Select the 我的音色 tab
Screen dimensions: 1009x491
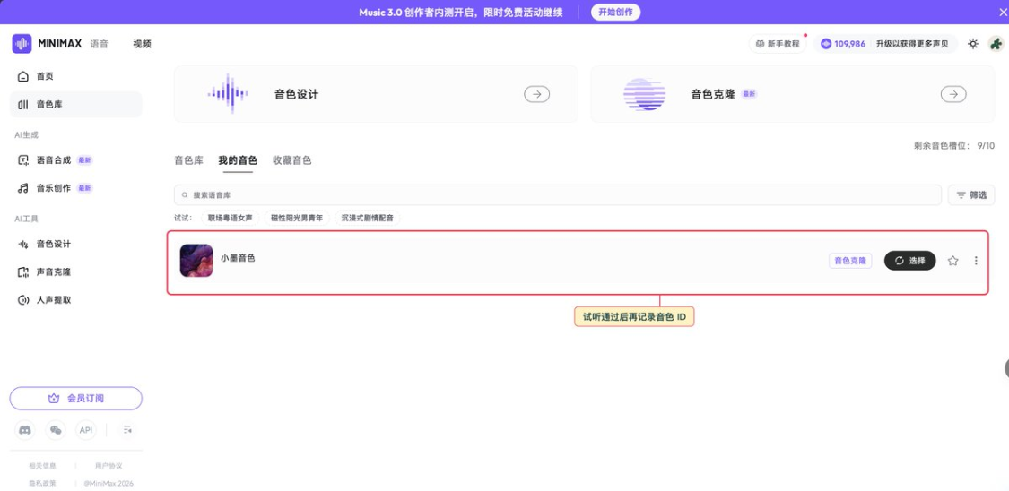pos(238,160)
